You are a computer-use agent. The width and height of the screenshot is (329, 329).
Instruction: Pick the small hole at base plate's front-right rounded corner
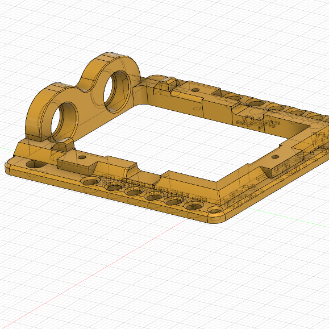(215, 210)
